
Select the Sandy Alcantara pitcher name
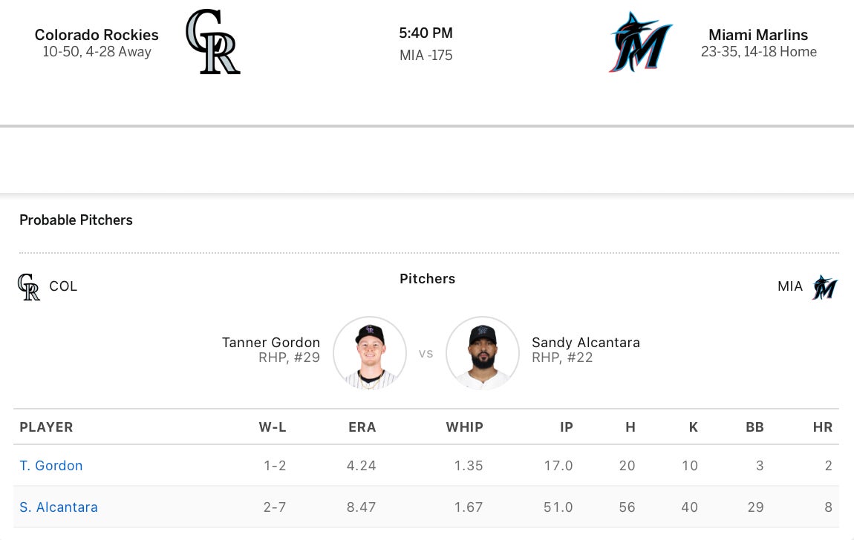pyautogui.click(x=586, y=343)
